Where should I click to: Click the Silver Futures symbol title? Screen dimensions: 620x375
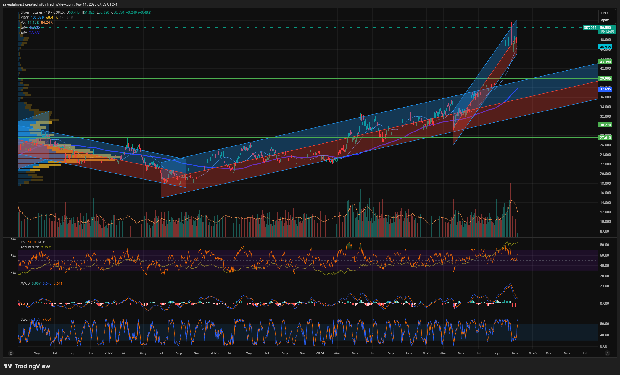(32, 12)
